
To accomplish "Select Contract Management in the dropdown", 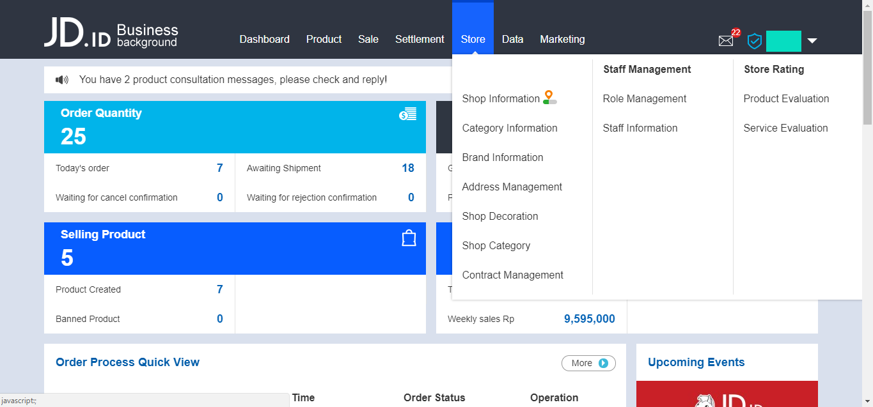I will click(x=512, y=275).
